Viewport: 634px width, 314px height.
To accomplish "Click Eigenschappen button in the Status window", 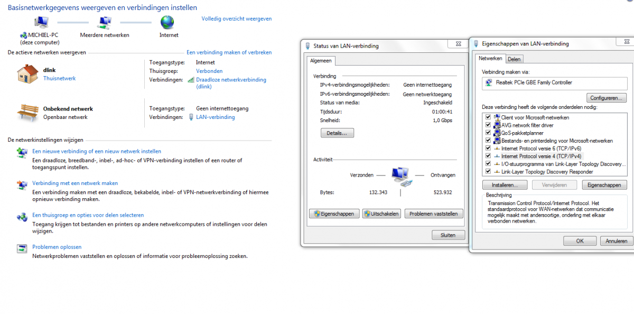I will (334, 214).
